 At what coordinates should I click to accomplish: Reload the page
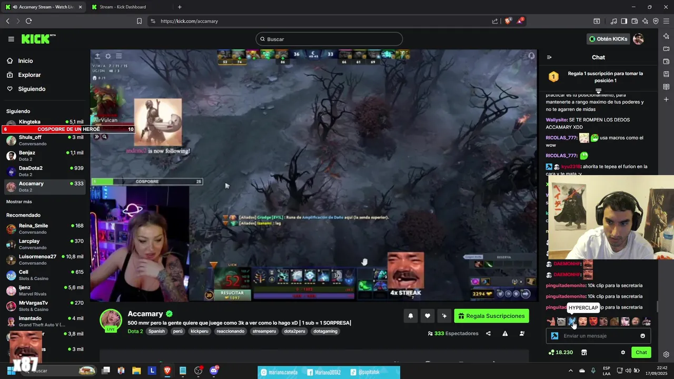(28, 21)
